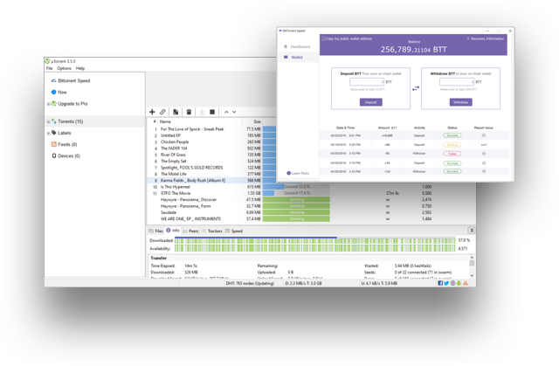This screenshot has height=366, width=559.
Task: Switch to the Speed tab
Action: (x=234, y=231)
